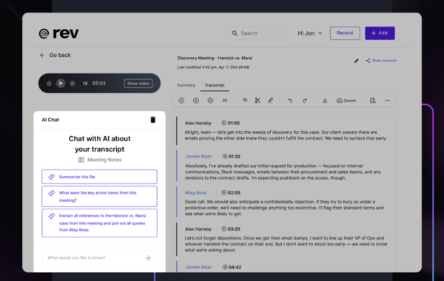Jump to the 03:25 timestamp
This screenshot has height=281, width=444.
pos(231,229)
